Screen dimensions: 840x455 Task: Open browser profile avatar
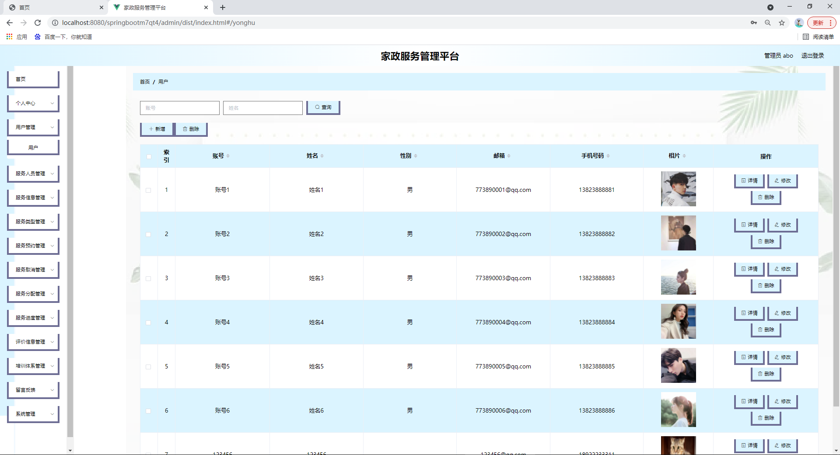[x=799, y=23]
